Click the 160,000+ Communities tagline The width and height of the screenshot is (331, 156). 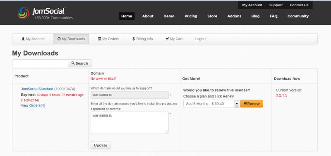click(x=54, y=18)
